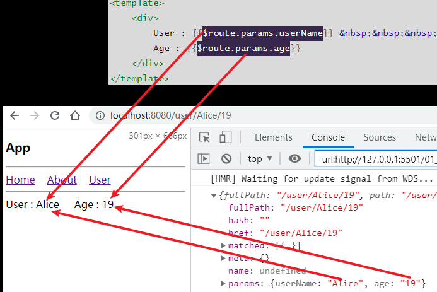Expand the meta object property

click(223, 259)
